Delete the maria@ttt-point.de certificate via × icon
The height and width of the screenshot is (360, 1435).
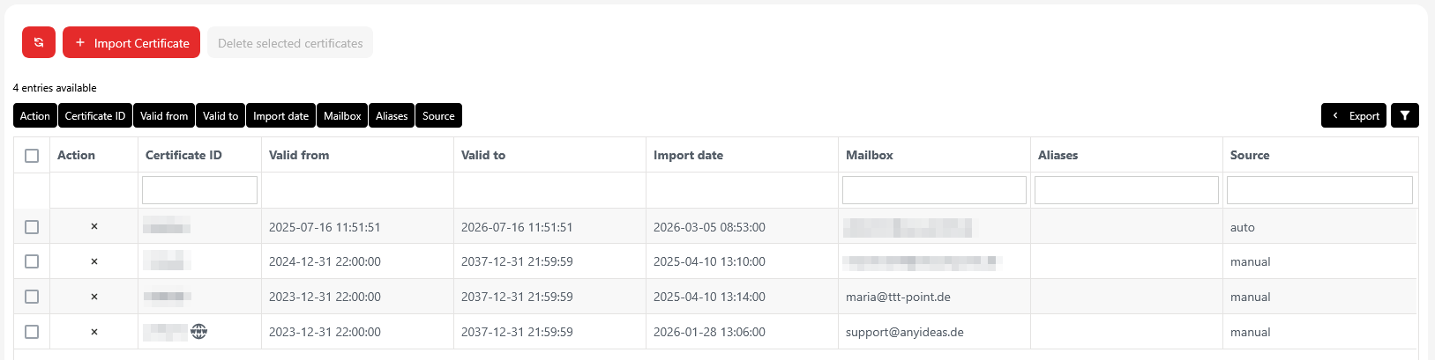coord(94,297)
